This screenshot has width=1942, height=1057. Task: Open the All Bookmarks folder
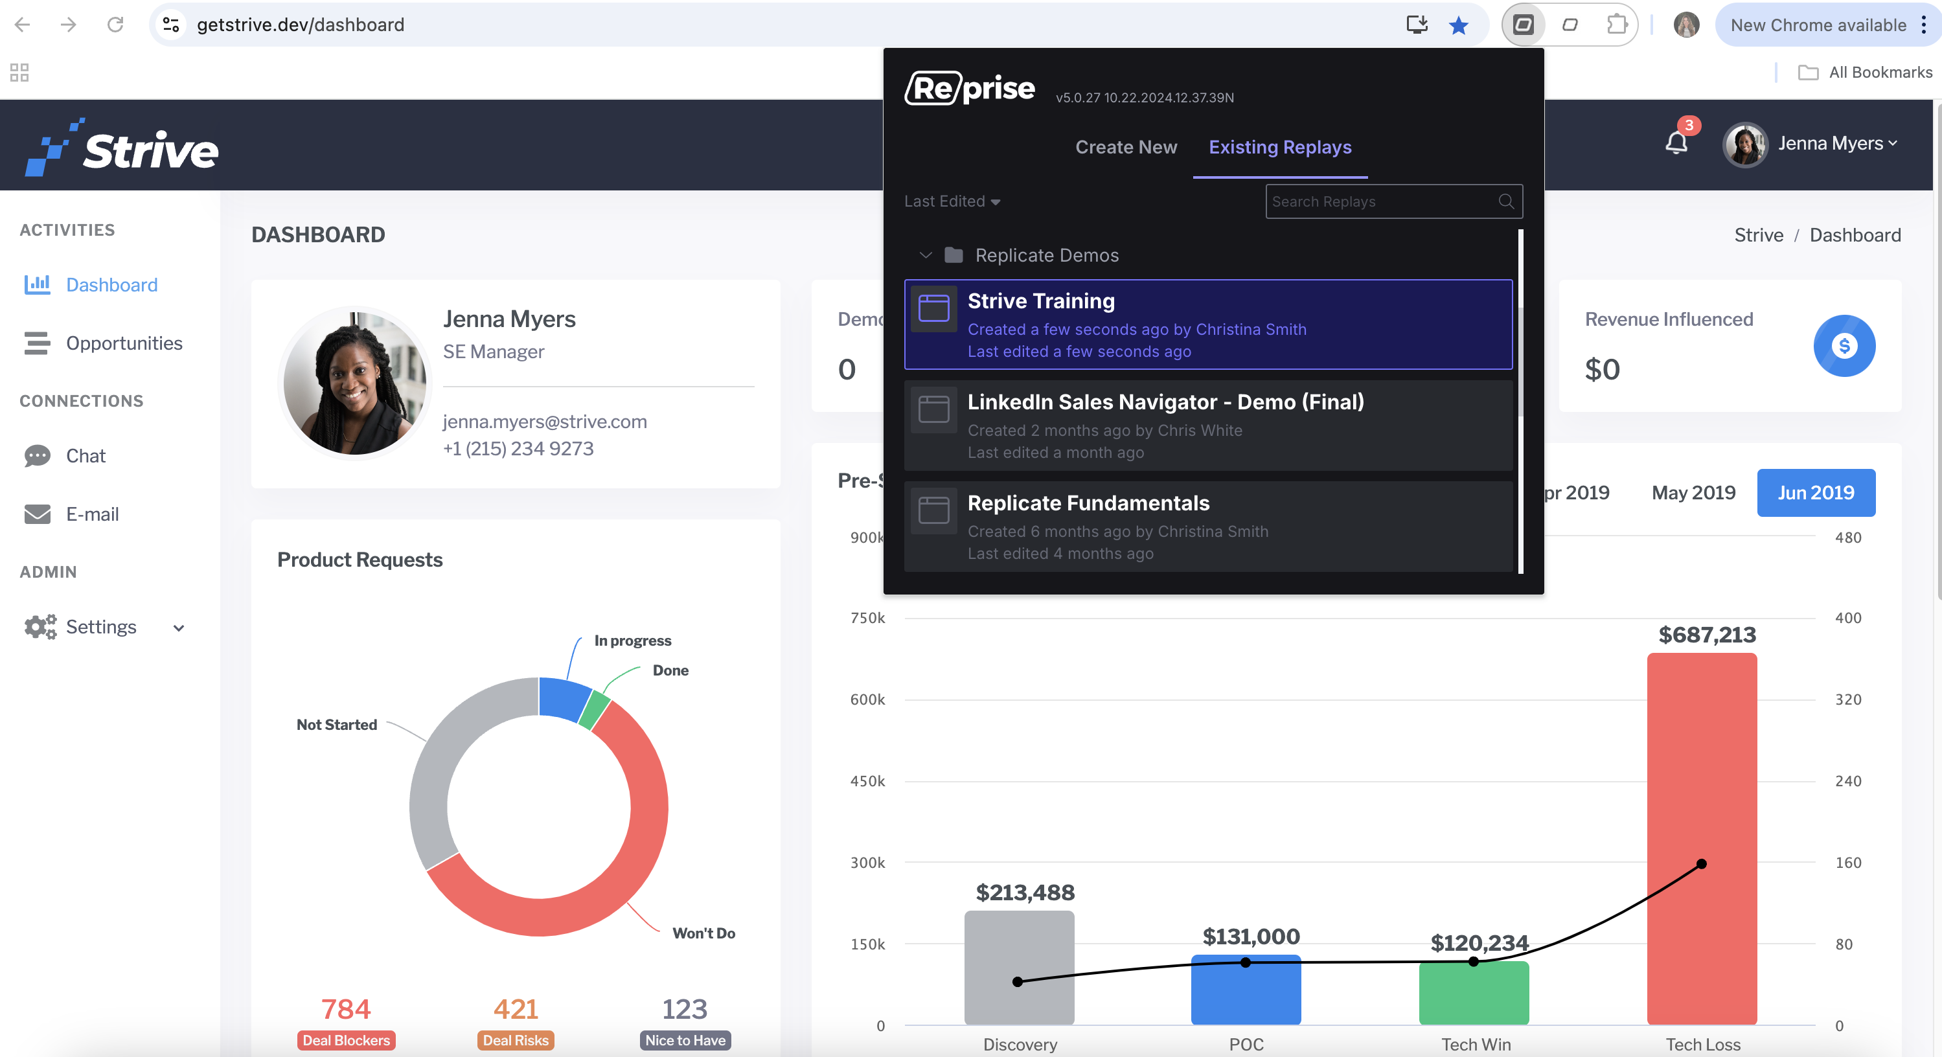point(1866,73)
